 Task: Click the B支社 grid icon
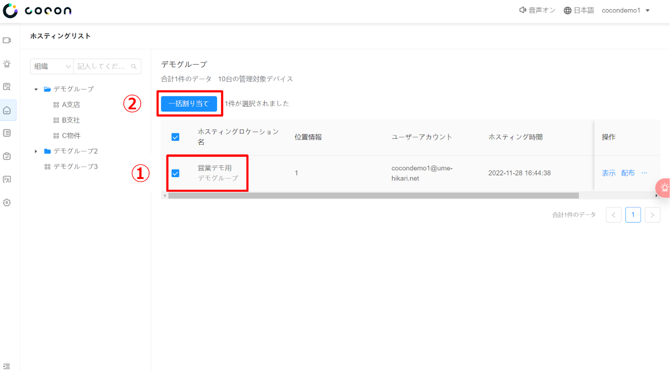56,120
